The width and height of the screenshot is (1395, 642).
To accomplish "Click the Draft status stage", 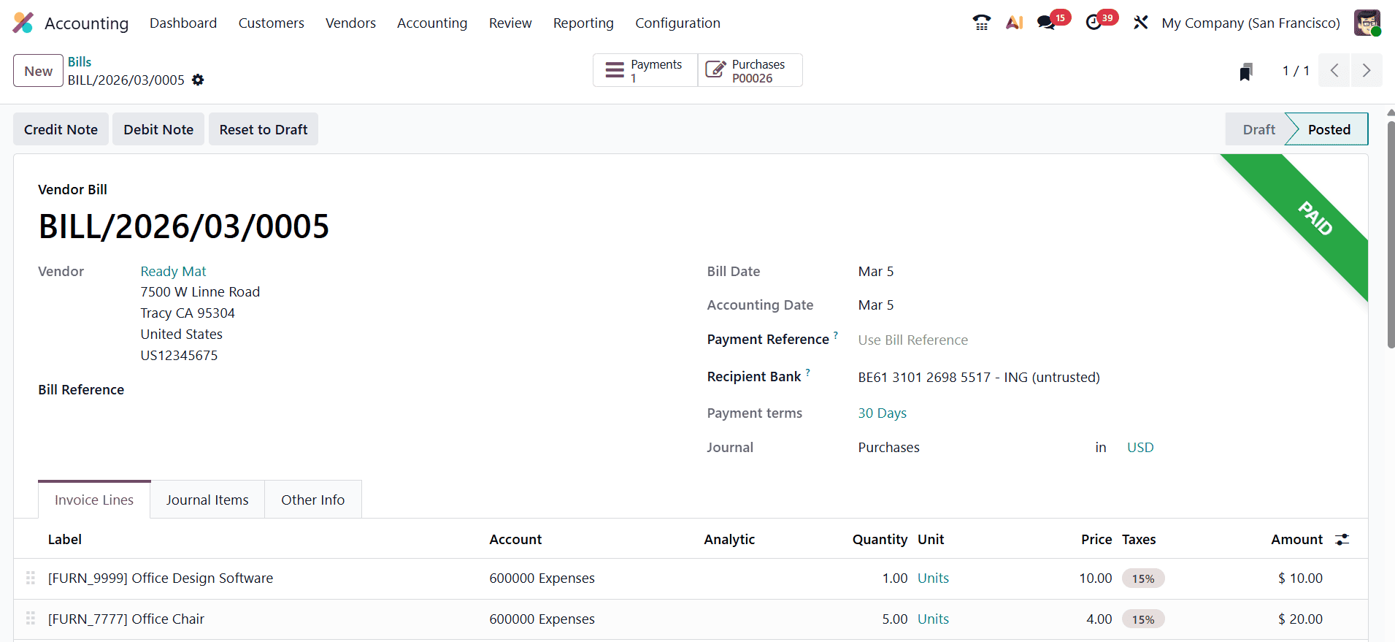I will (1258, 129).
